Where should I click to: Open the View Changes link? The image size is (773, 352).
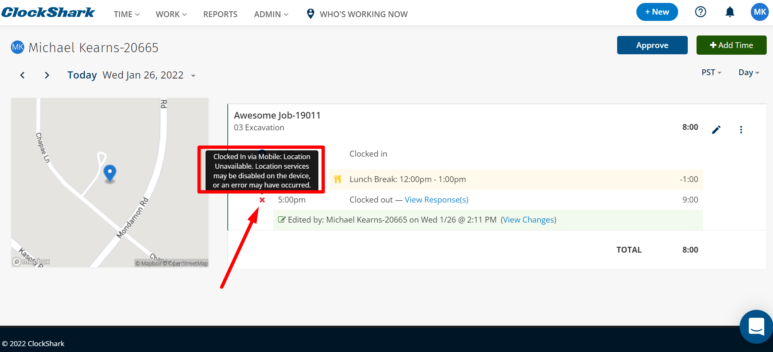coord(529,220)
